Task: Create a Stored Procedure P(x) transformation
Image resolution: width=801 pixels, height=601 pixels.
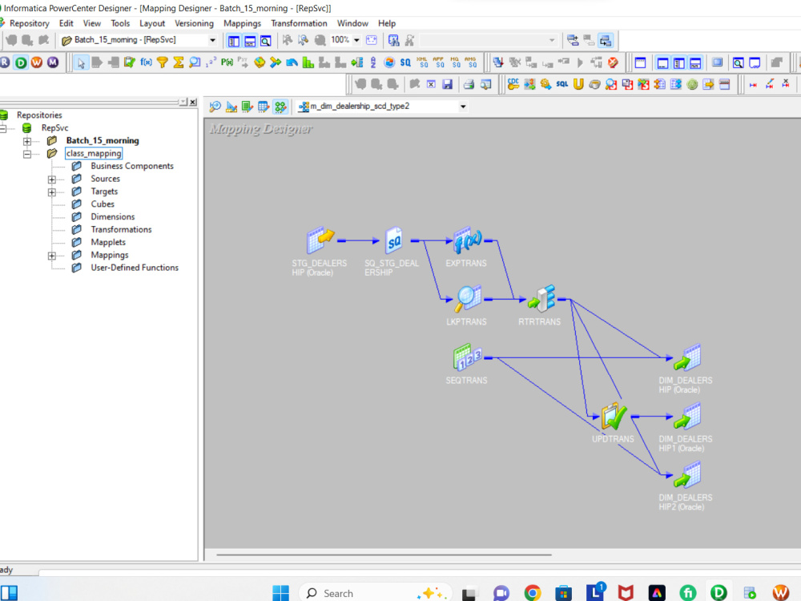Action: (227, 63)
